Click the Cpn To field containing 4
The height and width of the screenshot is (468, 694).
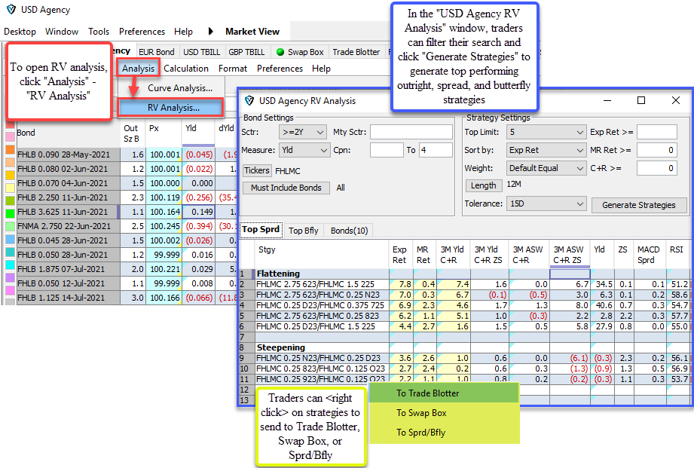(x=436, y=150)
